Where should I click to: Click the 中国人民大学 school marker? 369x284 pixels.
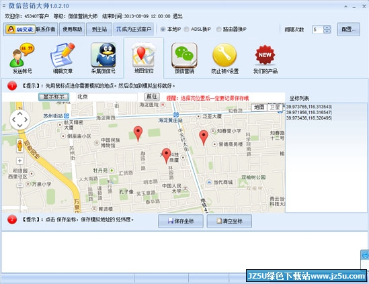[x=186, y=188]
